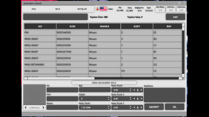209x117 pixels.
Task: Click the lira symbol in Geliş Fiyatı
Action: (x=138, y=90)
